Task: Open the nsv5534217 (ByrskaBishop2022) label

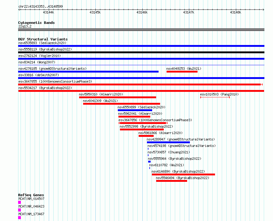Action: [x=45, y=88]
